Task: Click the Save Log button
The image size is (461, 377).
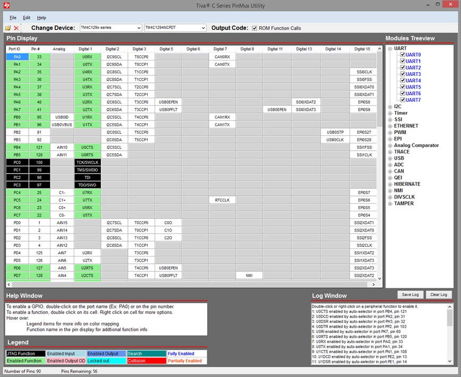Action: [x=410, y=294]
